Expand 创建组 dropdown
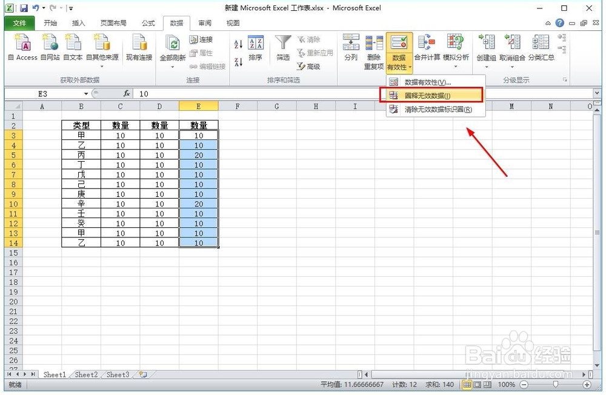Viewport: 606px width, 395px height. 487,67
